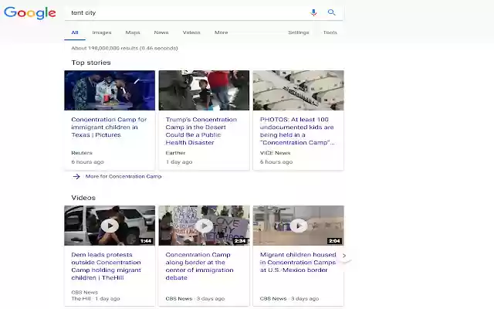The image size is (494, 309).
Task: Open 'Migrant children housed in Concentration Camps' video link
Action: pyautogui.click(x=298, y=263)
